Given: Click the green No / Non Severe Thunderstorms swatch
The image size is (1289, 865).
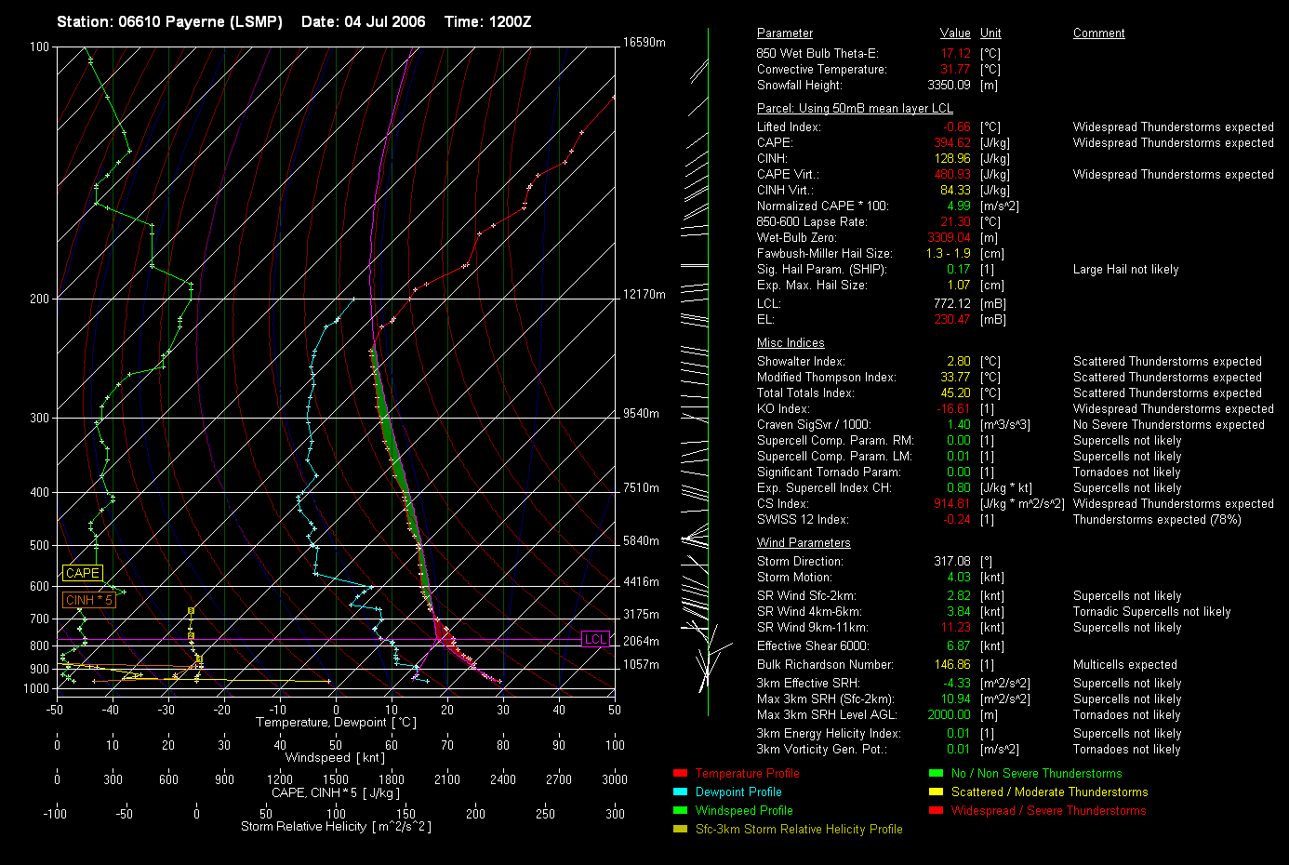Looking at the screenshot, I should click(936, 774).
